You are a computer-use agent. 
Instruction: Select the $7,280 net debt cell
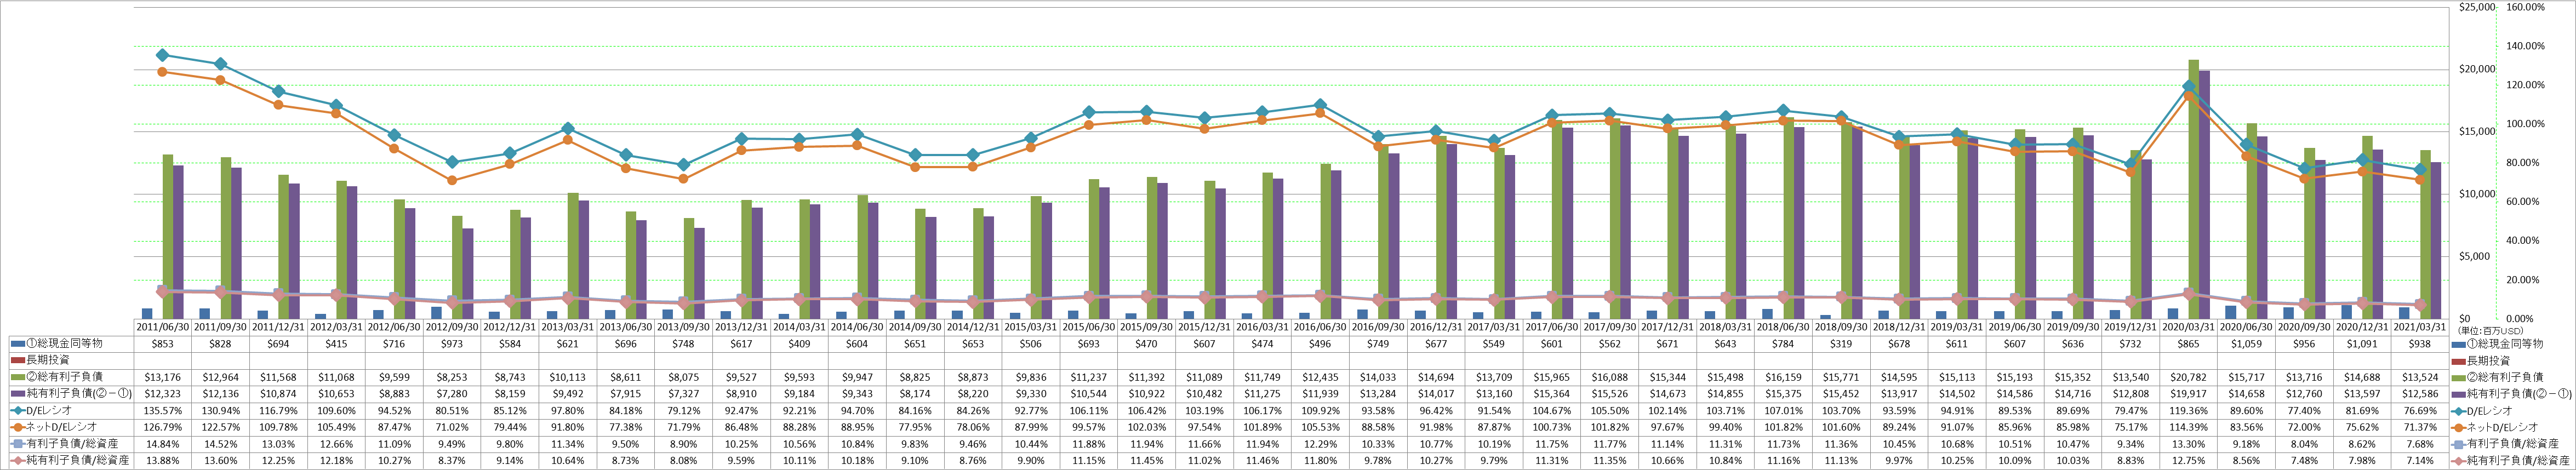pyautogui.click(x=452, y=394)
